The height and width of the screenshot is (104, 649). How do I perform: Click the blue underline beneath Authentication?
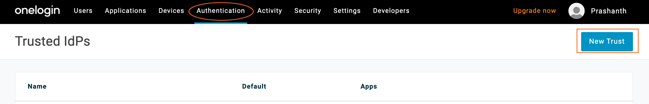coord(221,23)
